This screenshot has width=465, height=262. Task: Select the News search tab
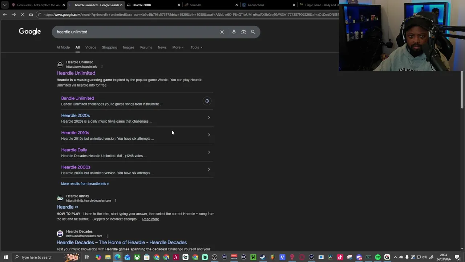tap(162, 47)
